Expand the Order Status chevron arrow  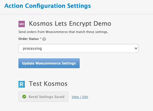coord(136,48)
